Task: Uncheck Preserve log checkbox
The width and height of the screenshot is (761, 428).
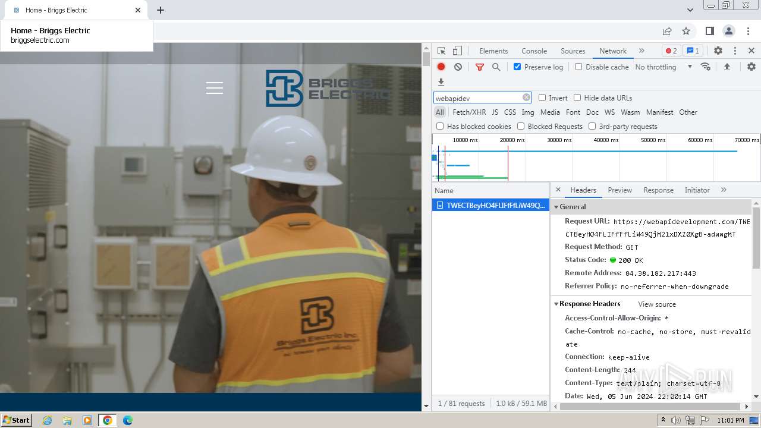Action: 517,67
